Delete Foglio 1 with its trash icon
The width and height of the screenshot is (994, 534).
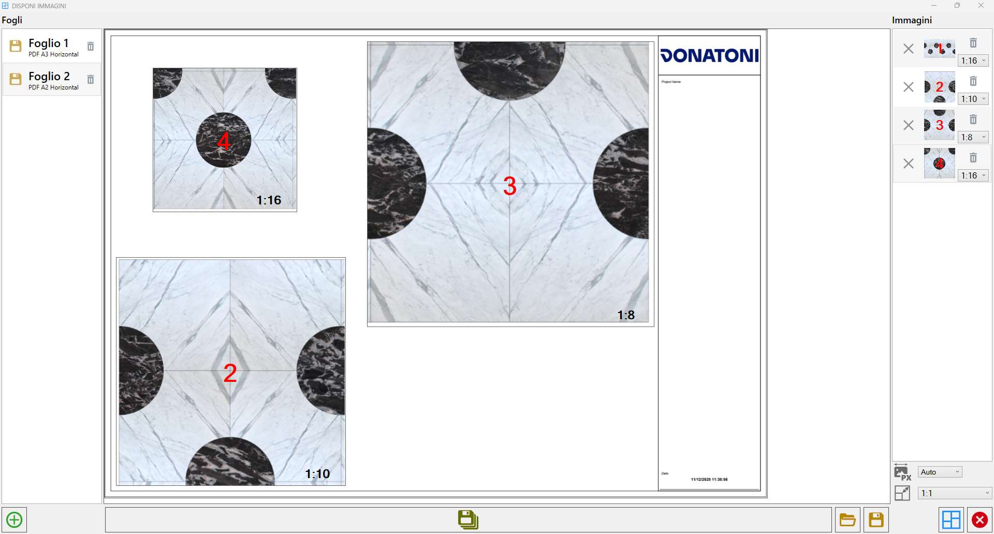point(91,46)
